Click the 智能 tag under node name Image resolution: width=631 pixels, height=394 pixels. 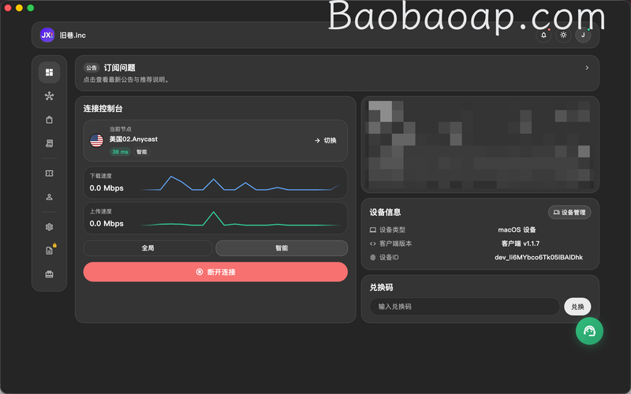click(142, 151)
